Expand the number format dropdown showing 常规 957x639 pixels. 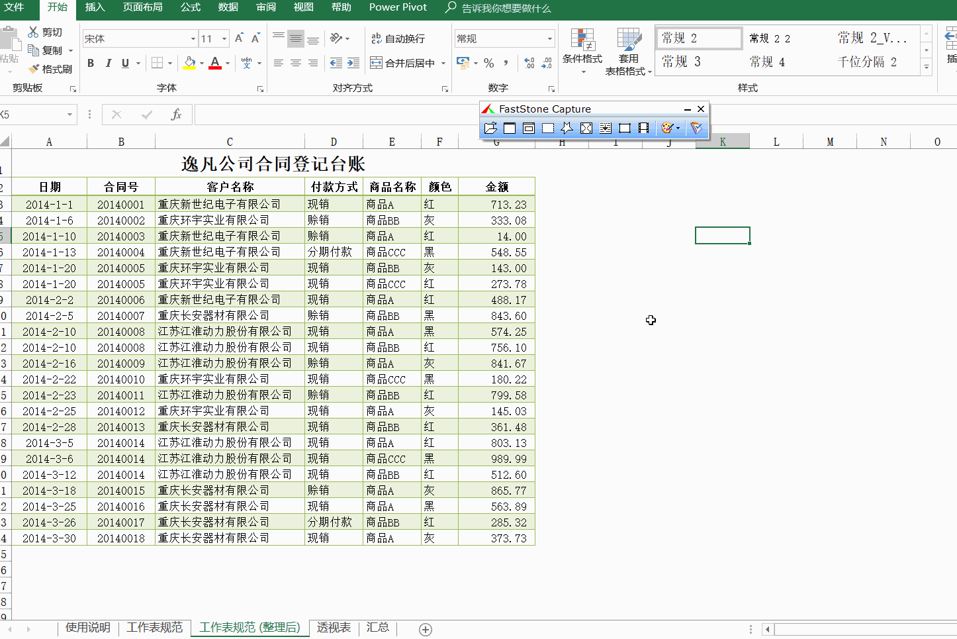pos(549,38)
